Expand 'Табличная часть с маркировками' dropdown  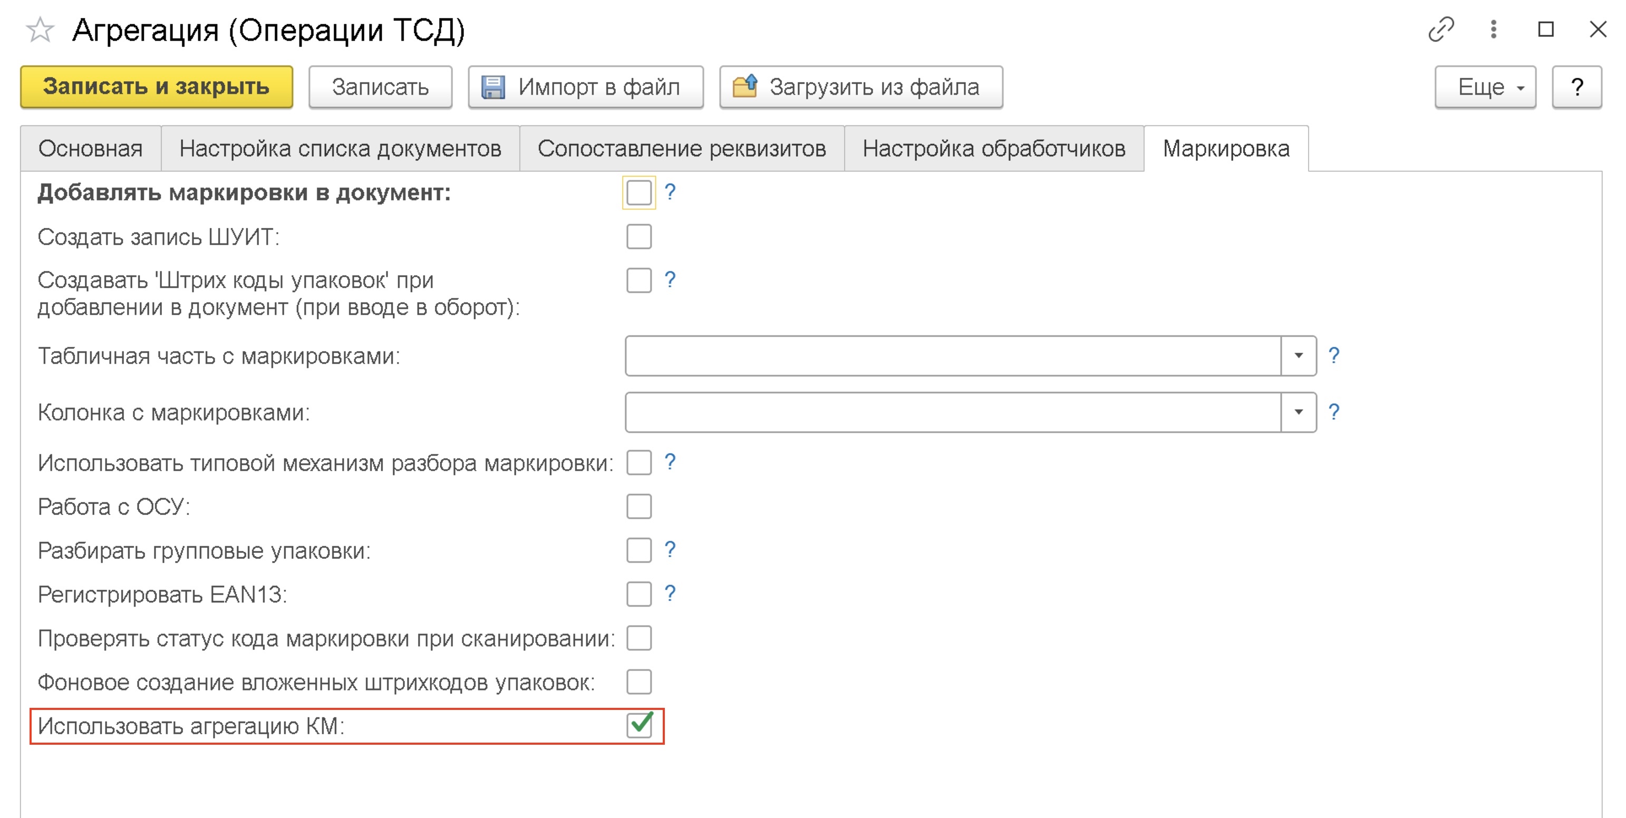coord(1299,356)
